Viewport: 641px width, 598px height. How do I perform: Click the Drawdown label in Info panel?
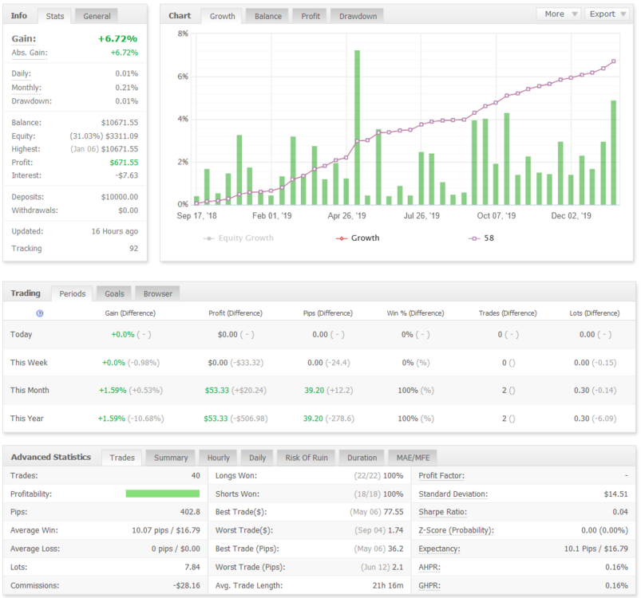31,101
